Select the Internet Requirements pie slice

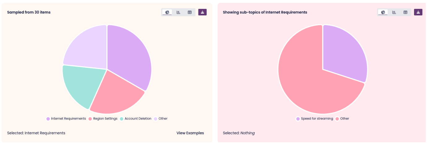tap(130, 55)
